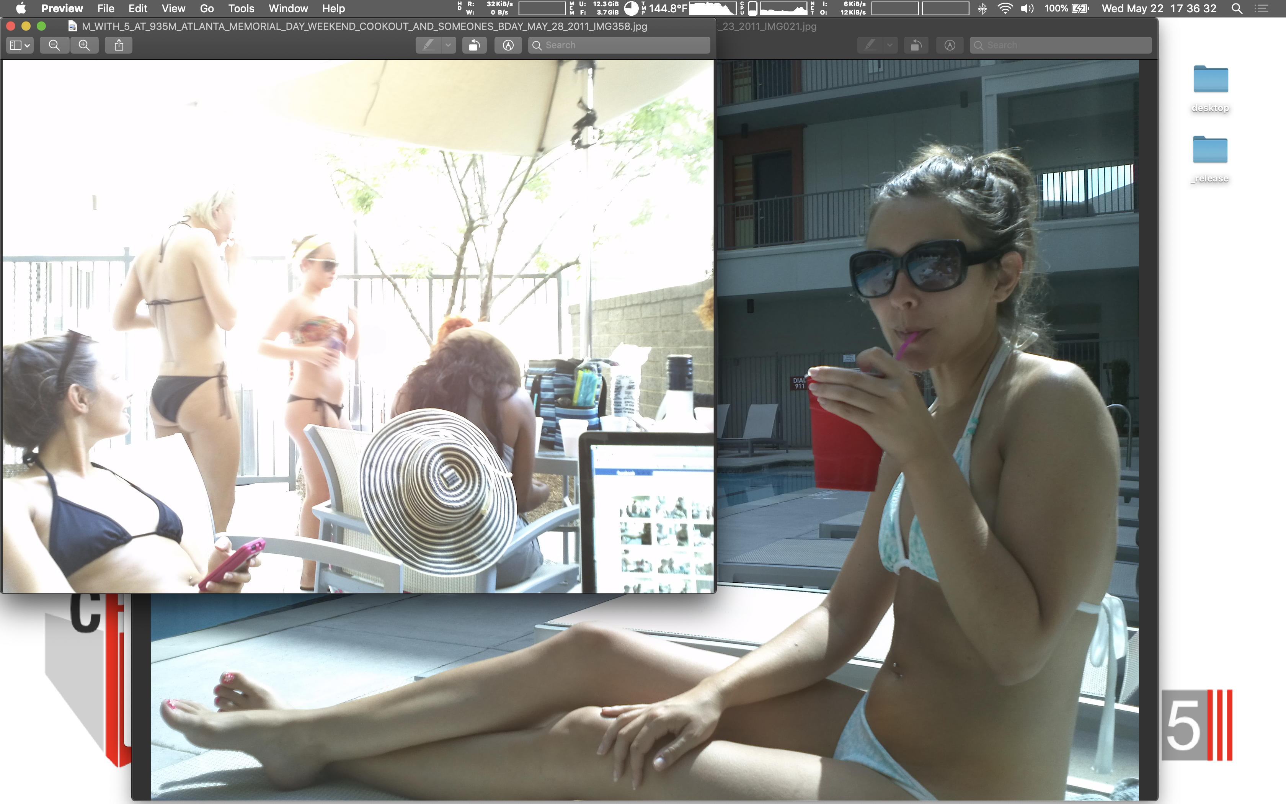Open the Tools menu
1286x804 pixels.
point(241,8)
